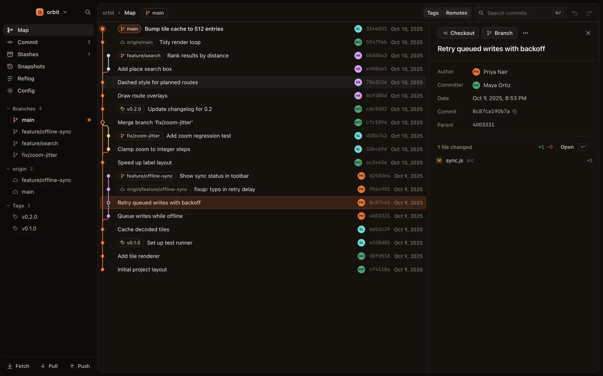Open the main branch selector in breadcrumb
603x376 pixels.
point(154,13)
